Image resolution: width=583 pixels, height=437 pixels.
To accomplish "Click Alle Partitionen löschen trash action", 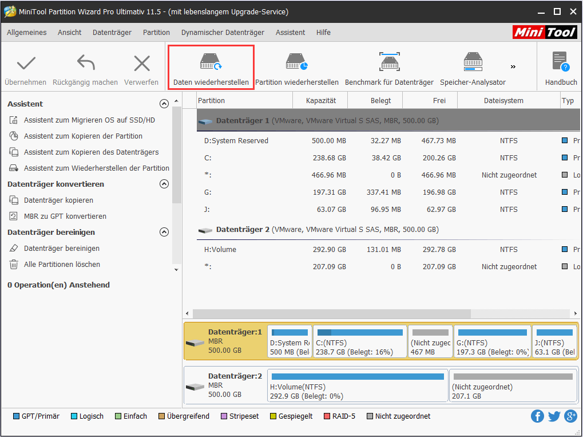I will point(62,264).
